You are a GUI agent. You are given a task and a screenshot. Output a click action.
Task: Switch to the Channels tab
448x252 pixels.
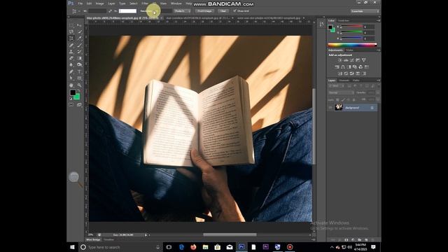pos(344,80)
